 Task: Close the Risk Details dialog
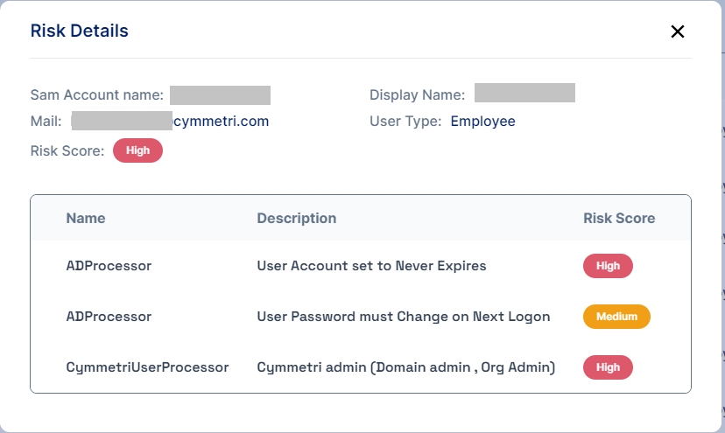677,31
